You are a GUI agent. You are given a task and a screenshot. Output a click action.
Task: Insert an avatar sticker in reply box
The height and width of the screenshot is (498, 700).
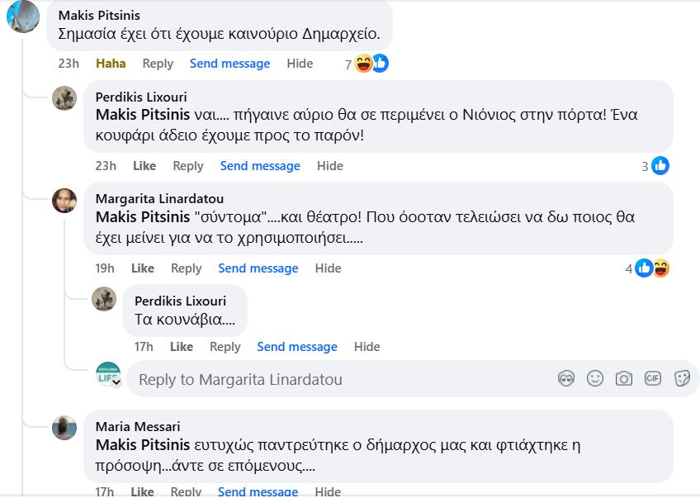tap(566, 378)
